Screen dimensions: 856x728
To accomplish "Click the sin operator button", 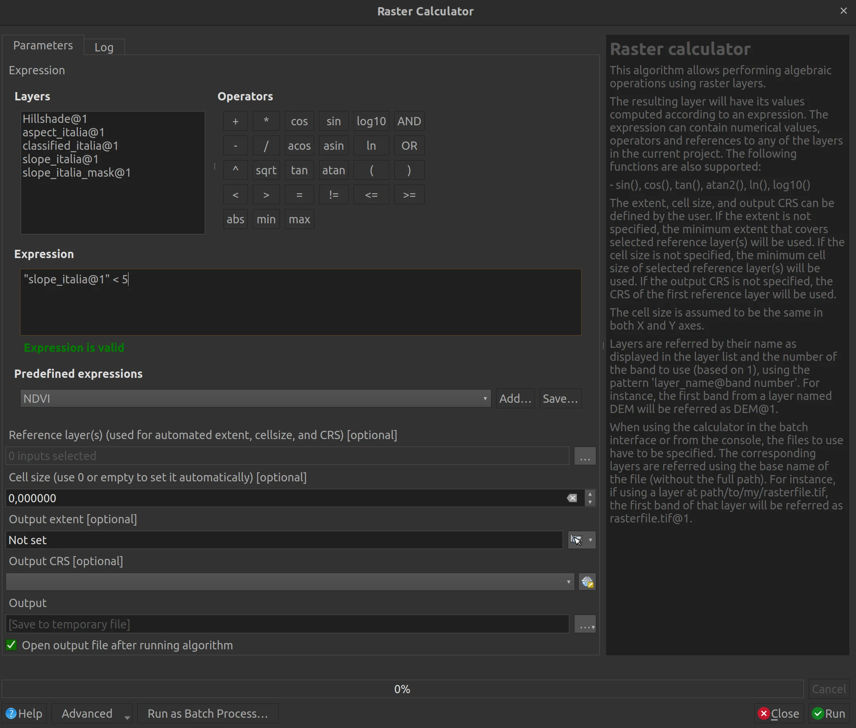I will click(334, 121).
